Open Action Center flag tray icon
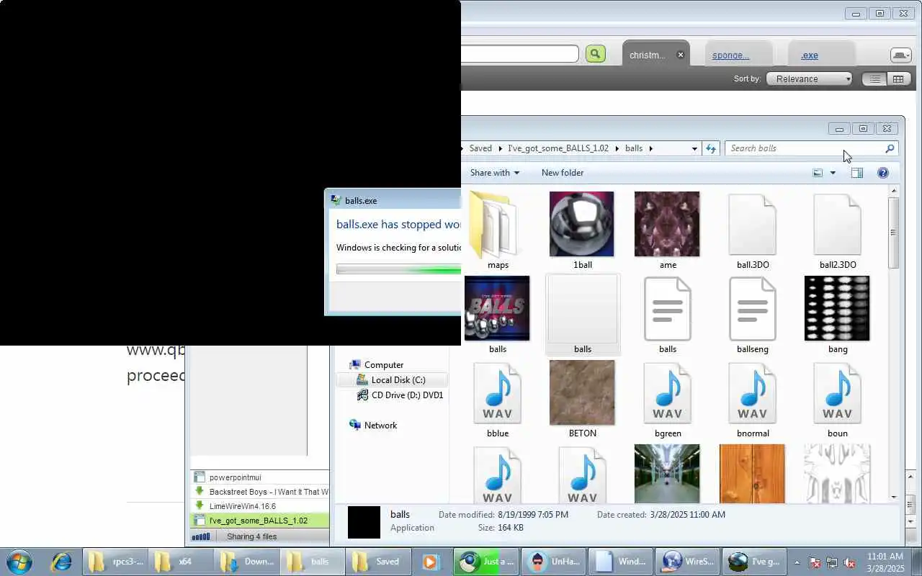922x576 pixels. (x=815, y=562)
